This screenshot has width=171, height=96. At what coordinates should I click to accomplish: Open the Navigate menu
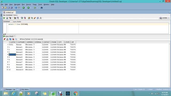(x=17, y=5)
